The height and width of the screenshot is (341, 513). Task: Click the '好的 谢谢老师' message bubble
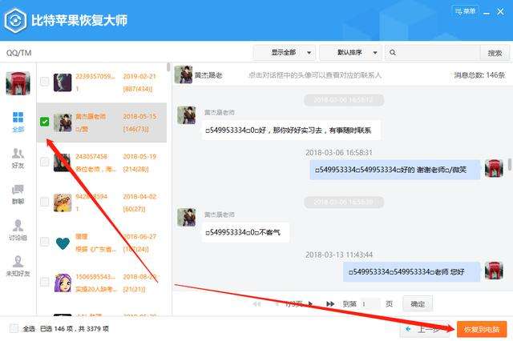click(x=395, y=170)
